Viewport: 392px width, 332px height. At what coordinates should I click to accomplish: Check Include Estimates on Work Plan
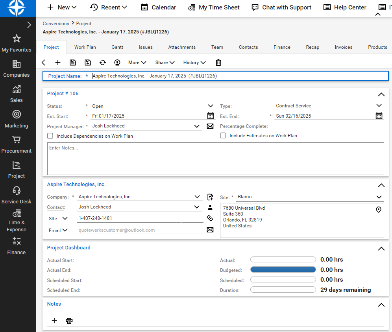pyautogui.click(x=223, y=135)
